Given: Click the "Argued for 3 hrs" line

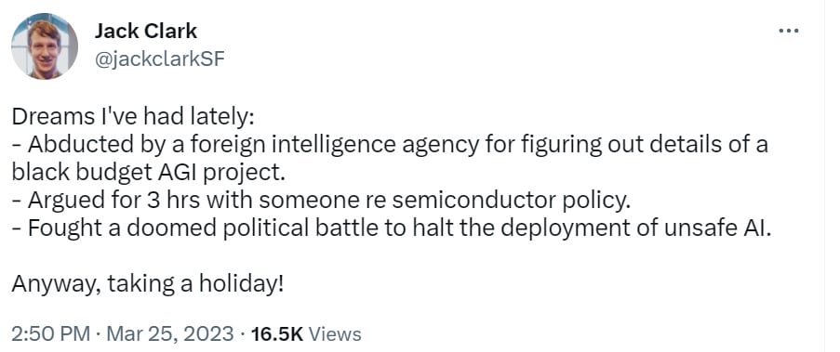Looking at the screenshot, I should (319, 201).
